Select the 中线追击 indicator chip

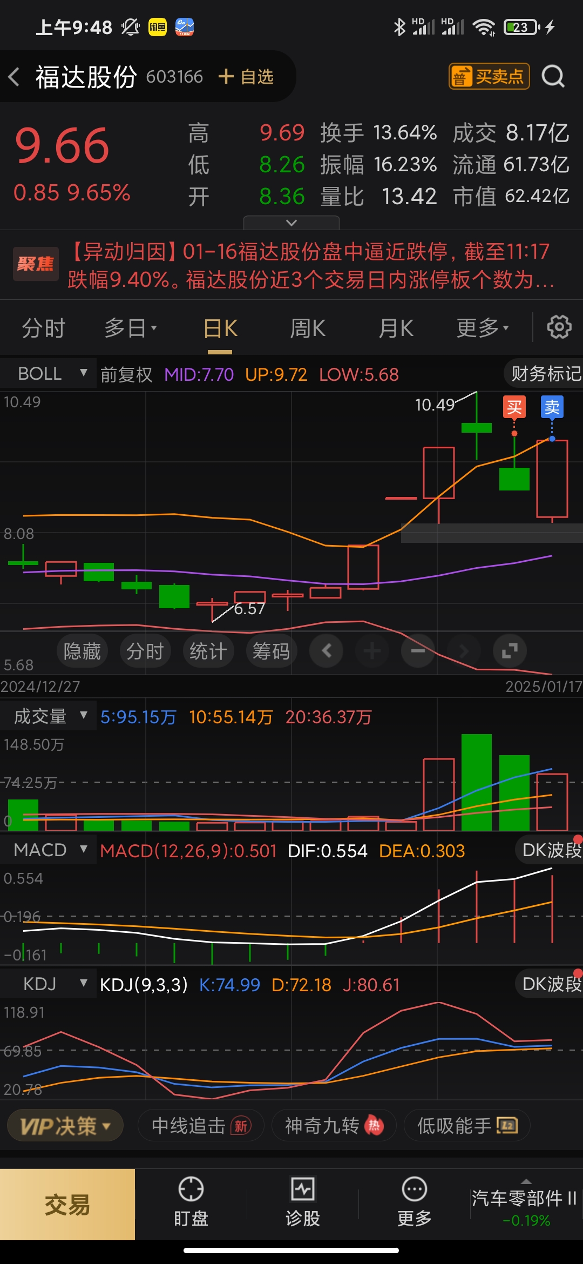tap(201, 1126)
